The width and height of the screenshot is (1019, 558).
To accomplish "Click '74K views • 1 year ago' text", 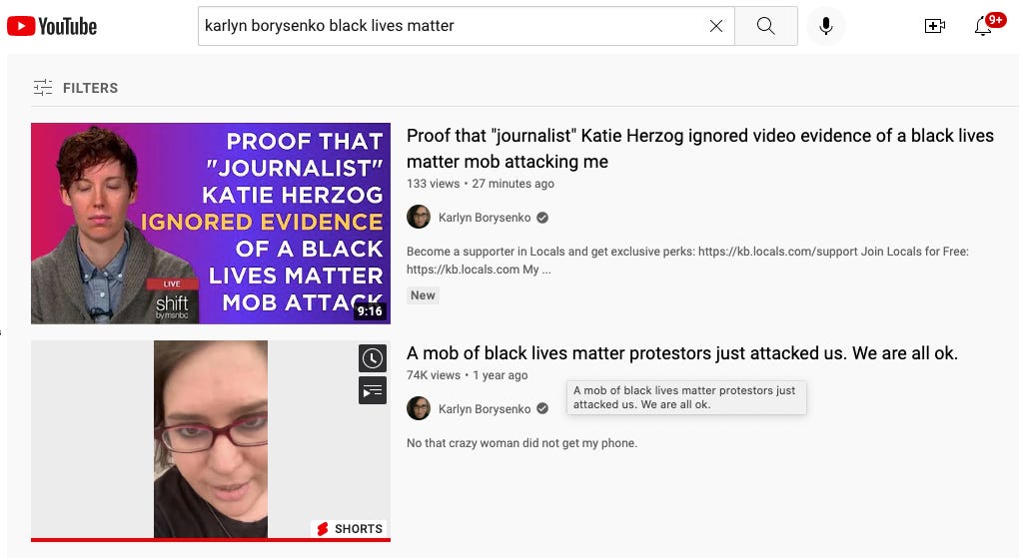I will click(467, 375).
